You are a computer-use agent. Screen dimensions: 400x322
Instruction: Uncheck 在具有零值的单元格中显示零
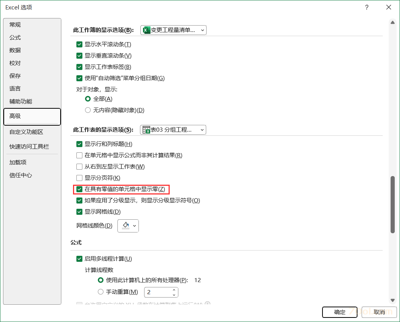tap(79, 189)
